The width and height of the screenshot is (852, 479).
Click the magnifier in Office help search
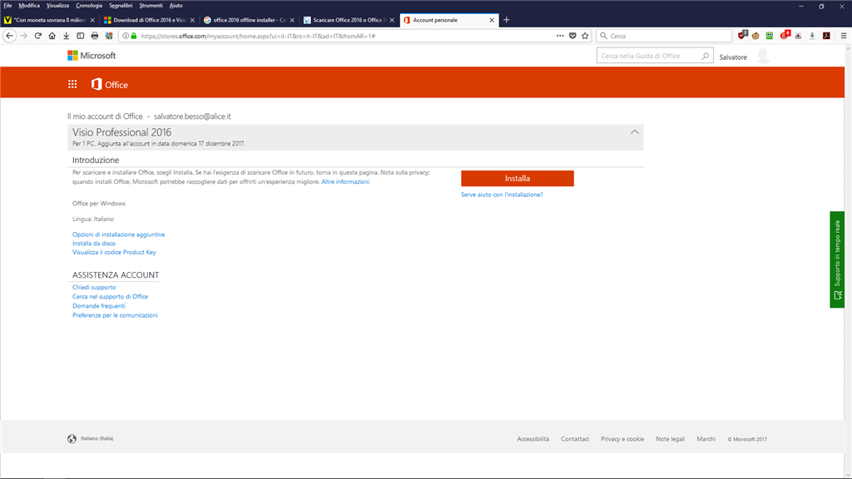705,56
